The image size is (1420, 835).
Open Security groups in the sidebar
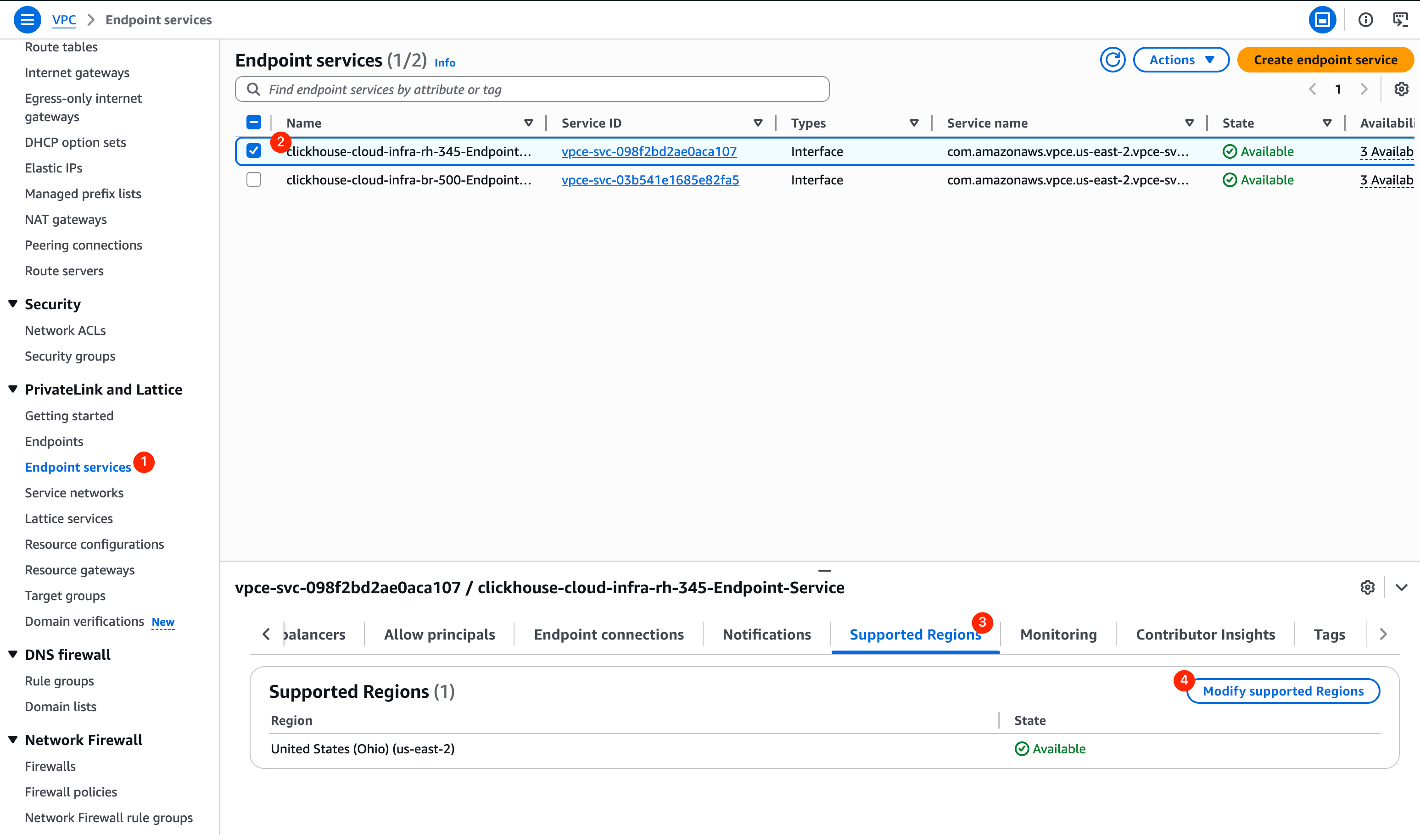tap(70, 356)
